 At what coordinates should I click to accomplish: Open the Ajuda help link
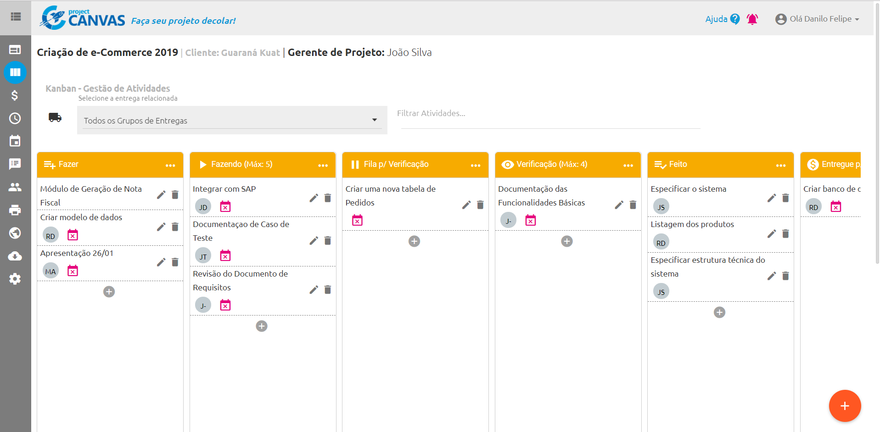pos(723,19)
